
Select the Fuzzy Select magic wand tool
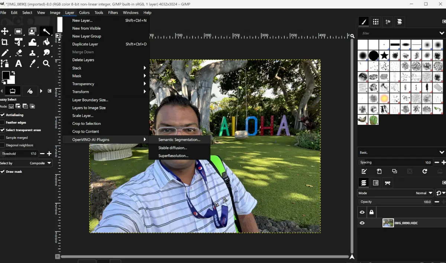click(x=46, y=32)
